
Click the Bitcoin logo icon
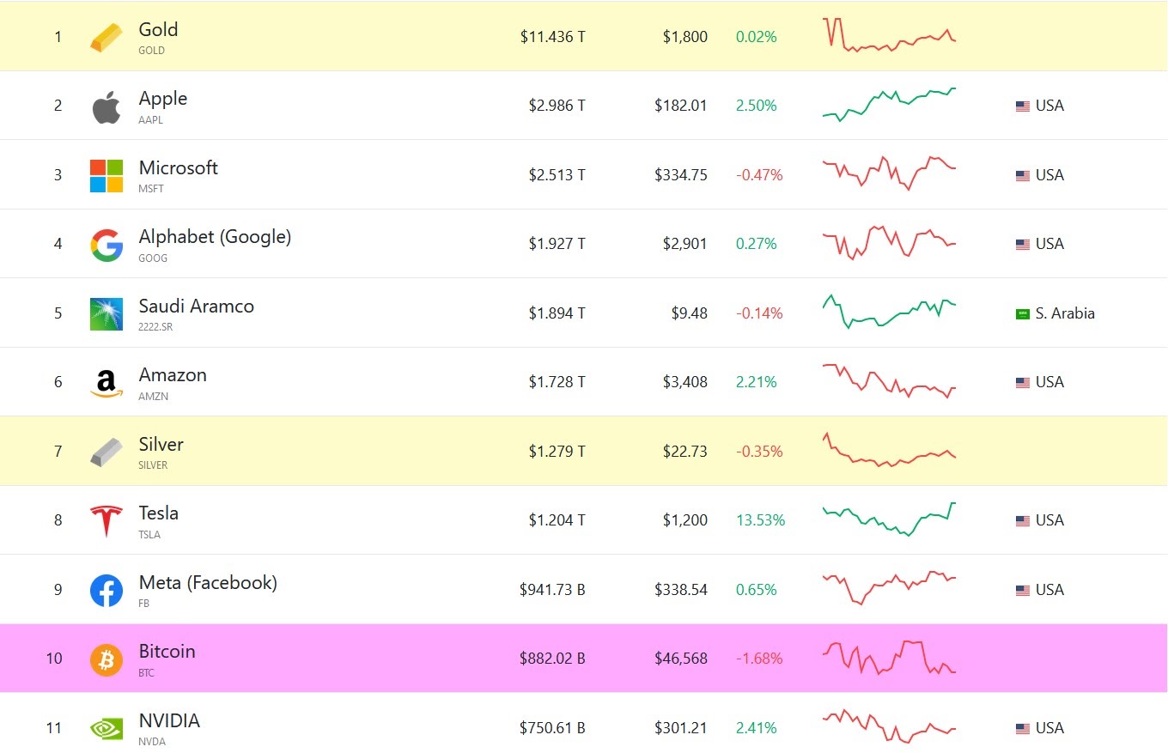coord(106,659)
